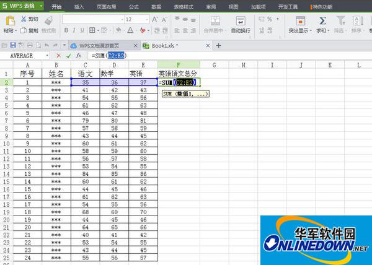The height and width of the screenshot is (265, 372).
Task: Switch to the 视图 ribbon tab
Action: point(233,7)
